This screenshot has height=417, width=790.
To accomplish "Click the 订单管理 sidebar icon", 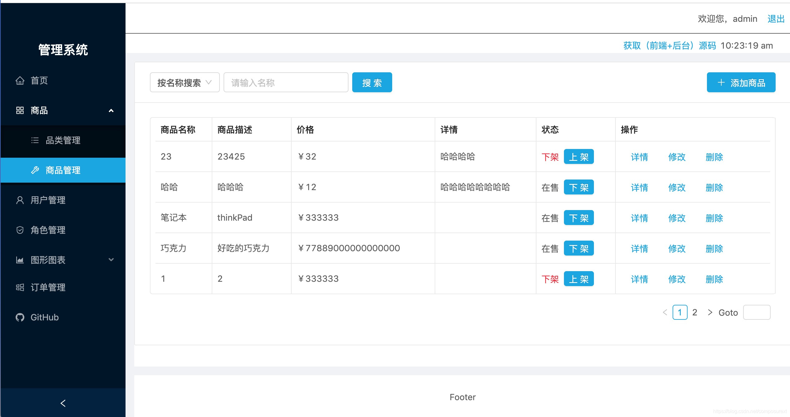I will coord(20,287).
